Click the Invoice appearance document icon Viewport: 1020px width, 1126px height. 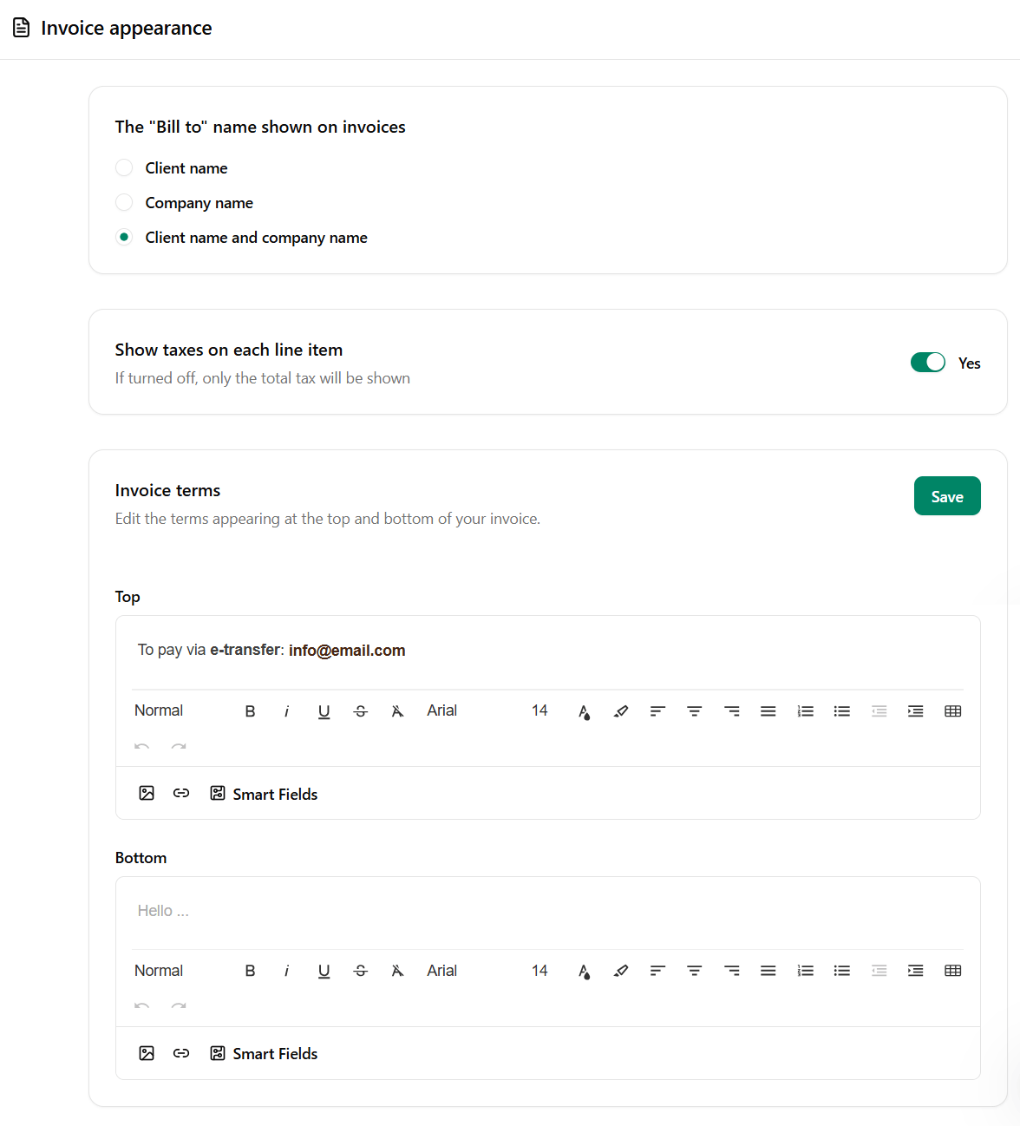coord(22,28)
